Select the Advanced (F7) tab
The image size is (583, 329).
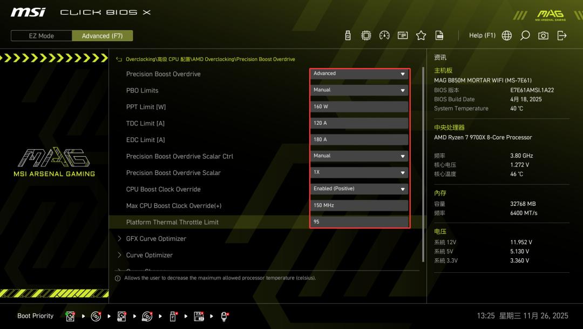102,36
